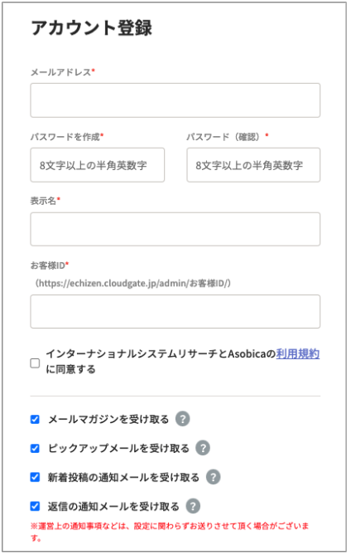This screenshot has width=351, height=555.
Task: Select the インターナショナルシステムリサーチ agreement label text
Action: click(x=183, y=362)
